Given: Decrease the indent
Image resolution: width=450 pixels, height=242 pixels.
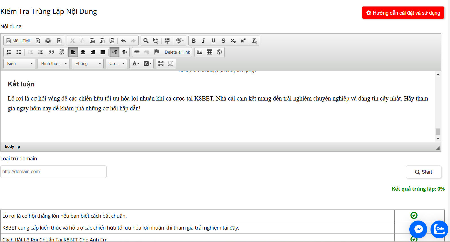Looking at the screenshot, I should [30, 52].
